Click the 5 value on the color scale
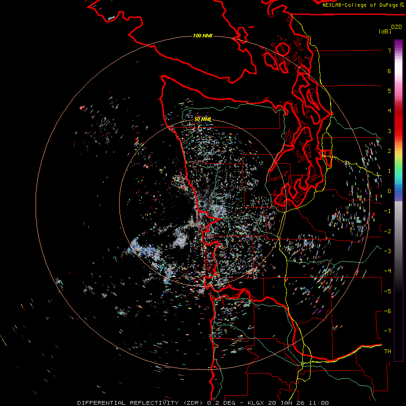The width and height of the screenshot is (406, 406). [389, 91]
